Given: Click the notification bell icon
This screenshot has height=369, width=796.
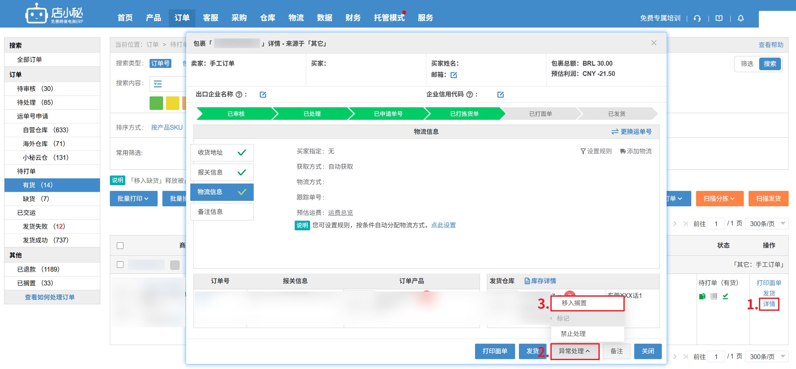Looking at the screenshot, I should [741, 18].
